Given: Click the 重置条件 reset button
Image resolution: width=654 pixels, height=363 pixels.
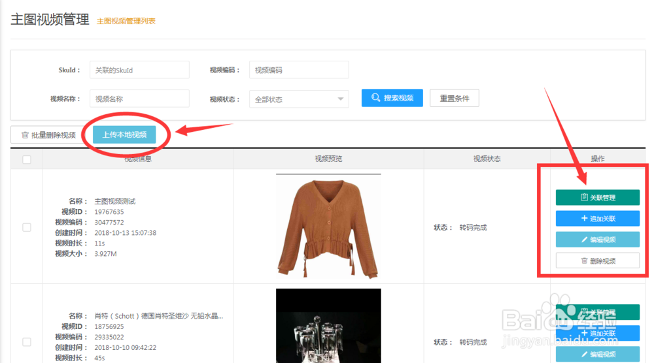Looking at the screenshot, I should [455, 98].
